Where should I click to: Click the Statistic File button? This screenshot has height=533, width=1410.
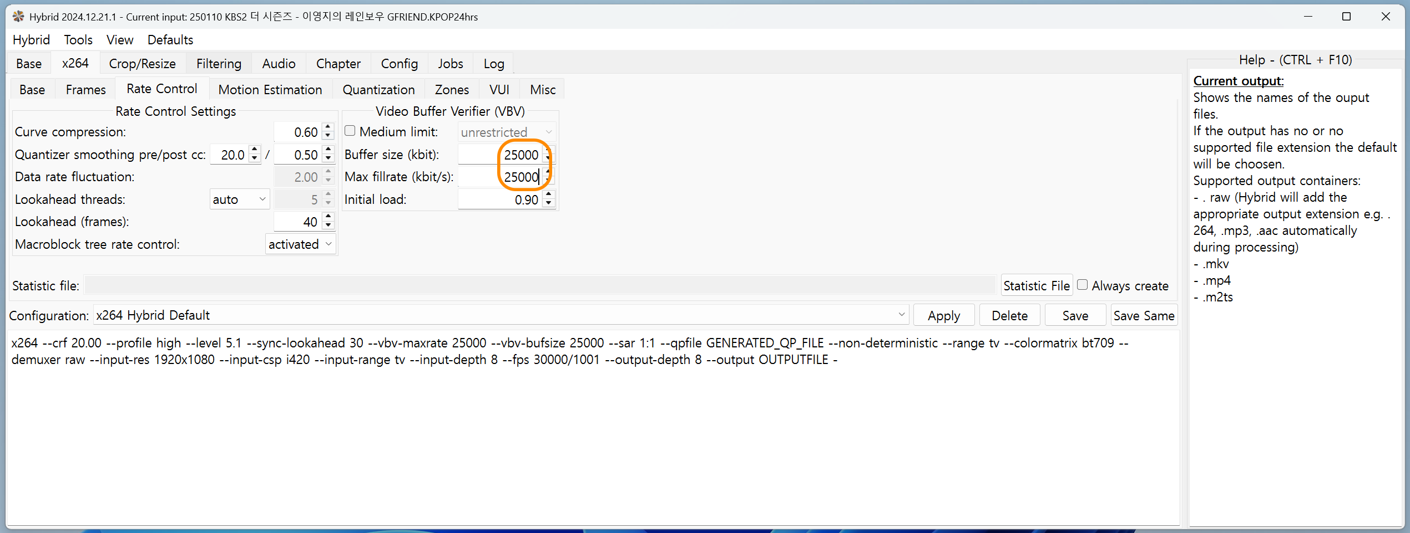pos(1037,286)
